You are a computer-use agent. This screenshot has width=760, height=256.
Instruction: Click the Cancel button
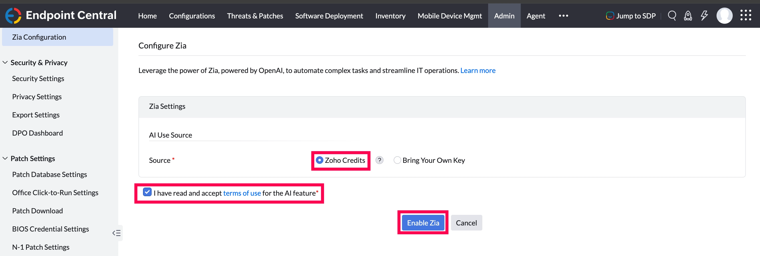coord(466,223)
